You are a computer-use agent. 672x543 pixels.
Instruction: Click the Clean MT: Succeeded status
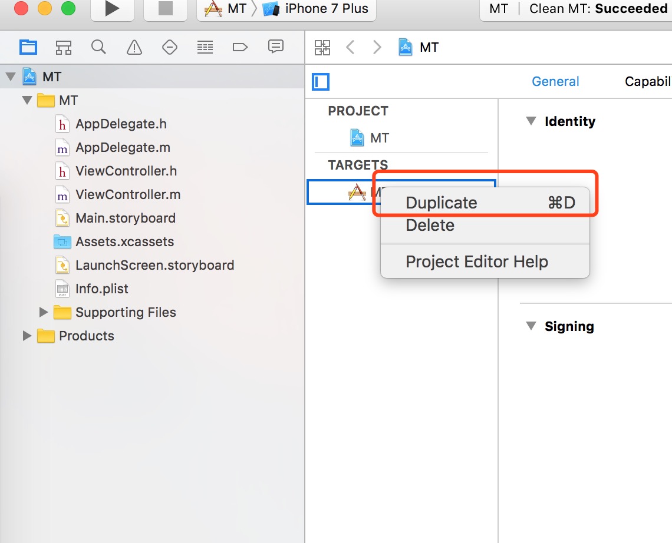598,9
